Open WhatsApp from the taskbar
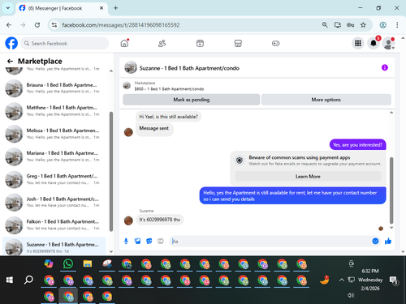This screenshot has width=406, height=304. point(68,263)
